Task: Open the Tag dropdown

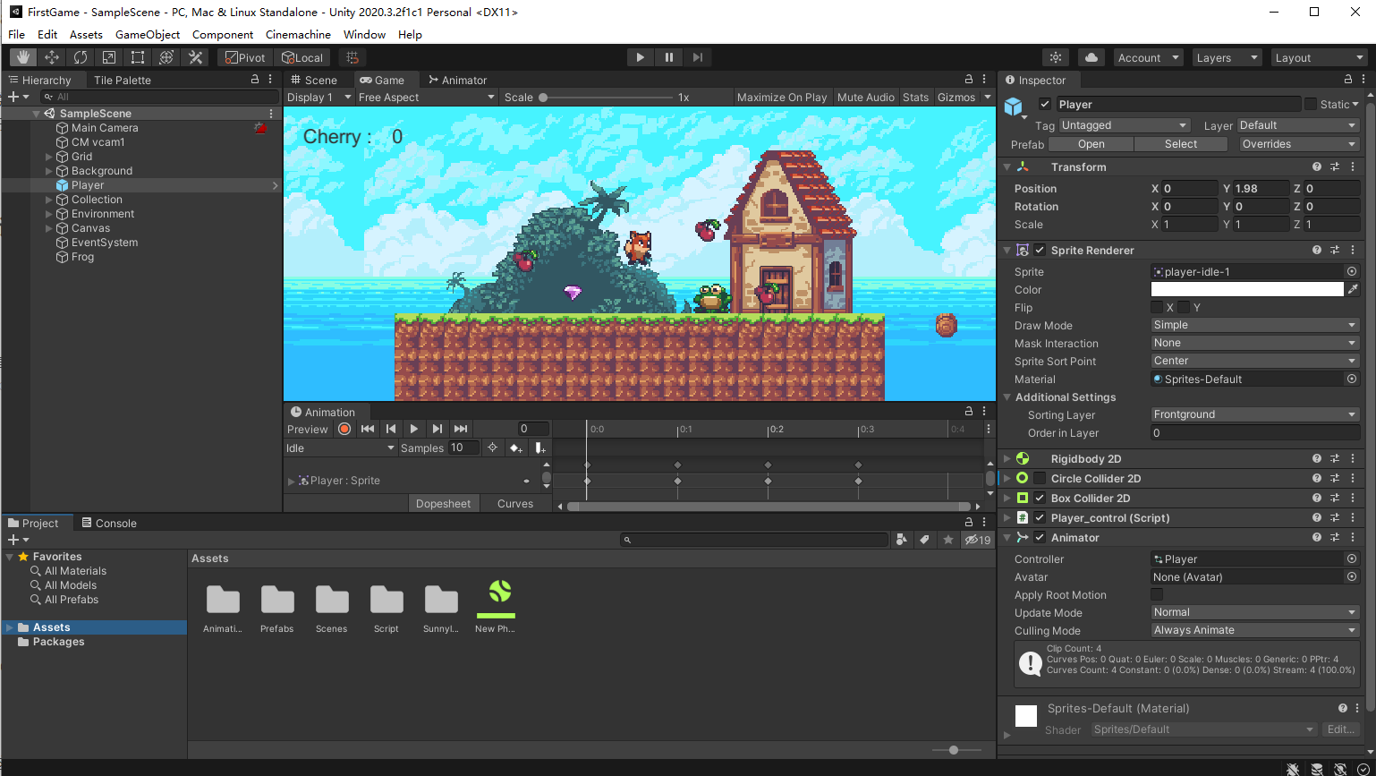Action: [1125, 125]
